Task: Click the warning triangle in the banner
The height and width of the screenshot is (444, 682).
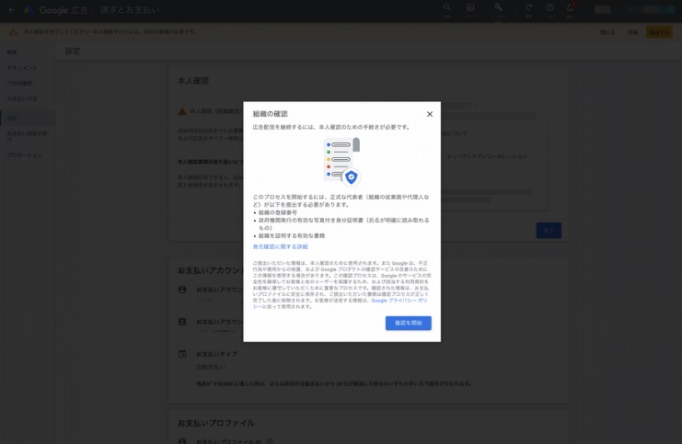Action: pos(13,32)
